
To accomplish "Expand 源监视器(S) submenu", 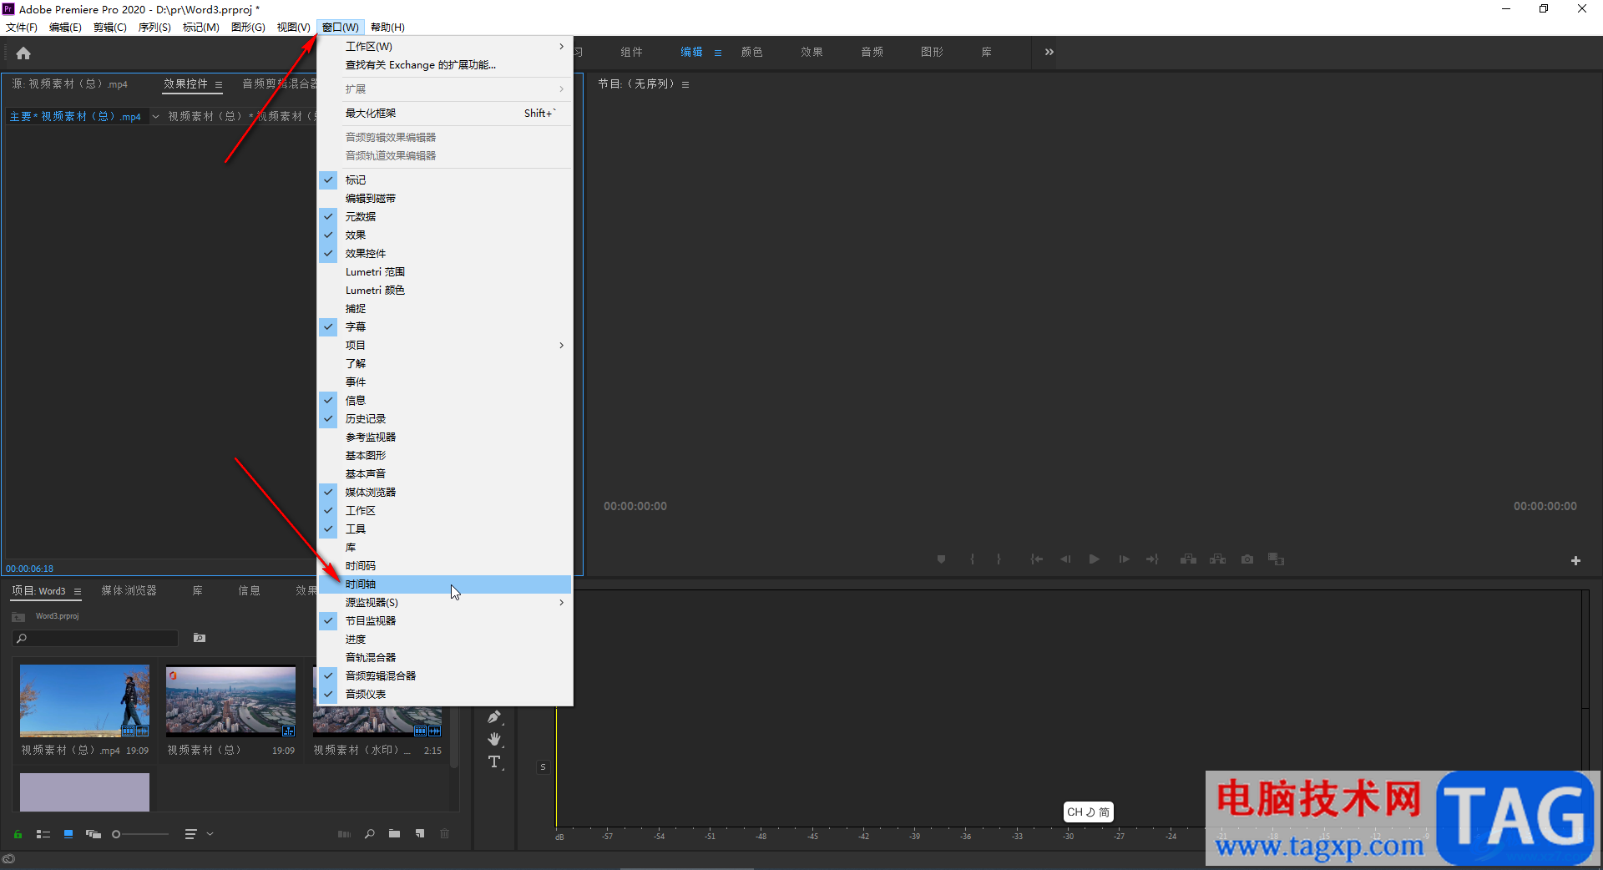I will [445, 603].
